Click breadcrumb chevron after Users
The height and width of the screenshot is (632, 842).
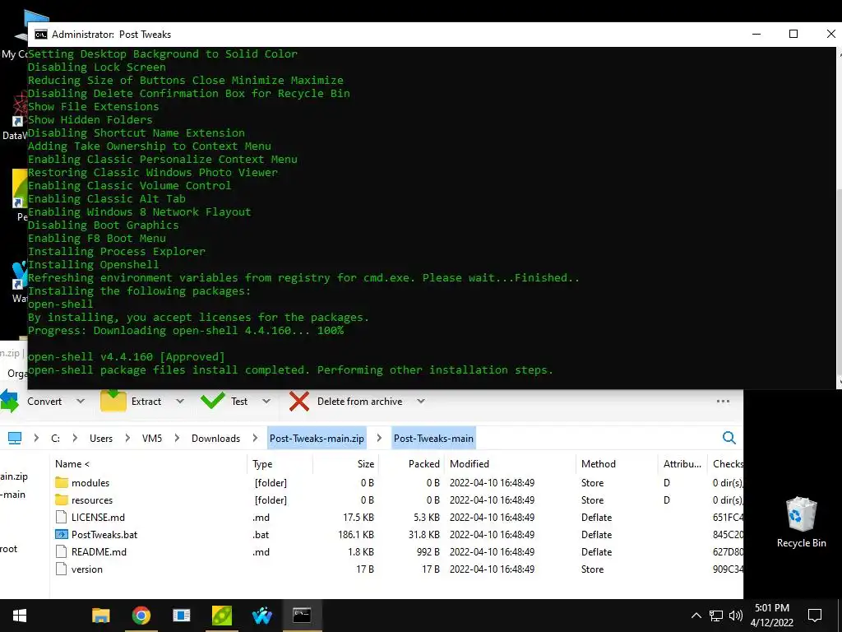(127, 438)
